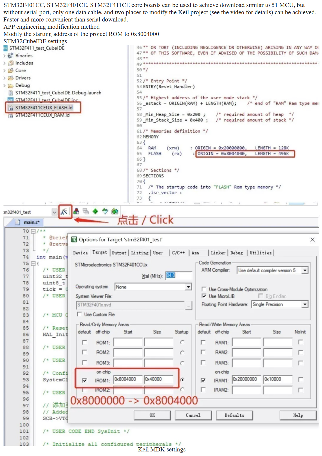The height and width of the screenshot is (456, 322).
Task: Close the Options for Target dialog
Action: (x=312, y=240)
